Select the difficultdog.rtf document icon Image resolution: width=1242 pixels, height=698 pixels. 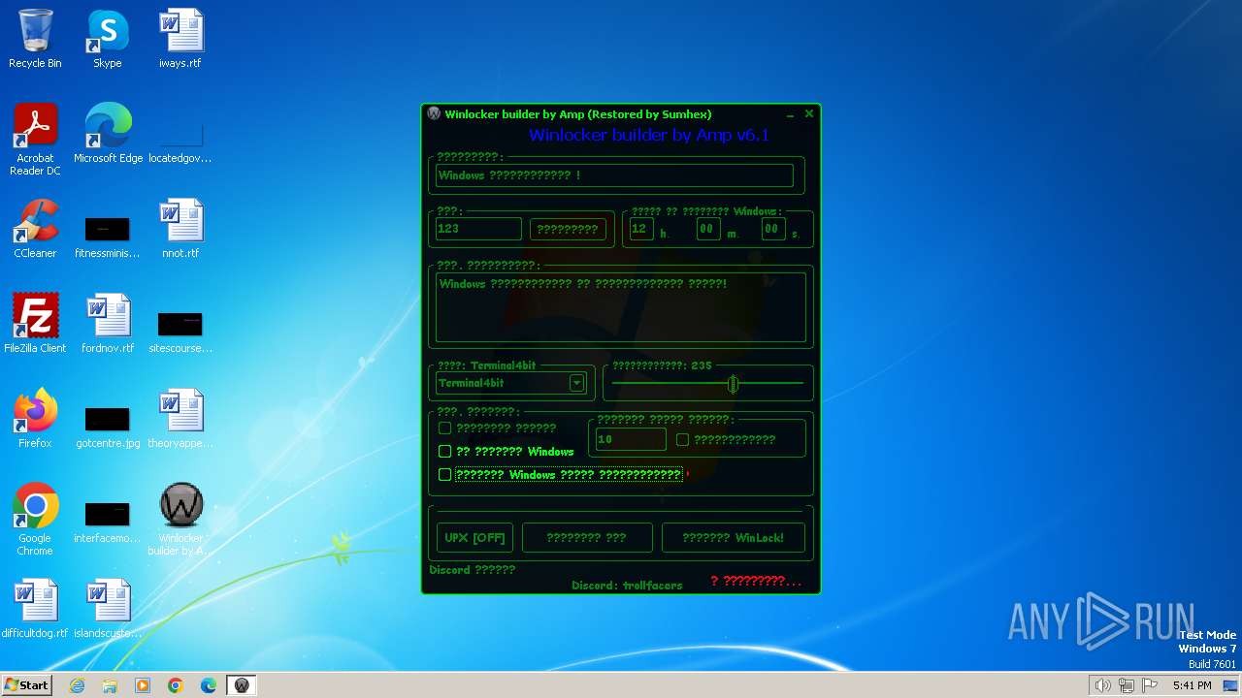pyautogui.click(x=35, y=609)
